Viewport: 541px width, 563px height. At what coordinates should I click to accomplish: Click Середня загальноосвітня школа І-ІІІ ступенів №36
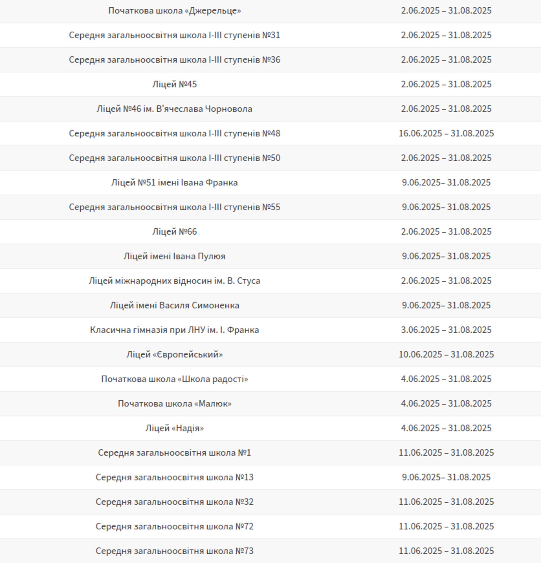174,60
